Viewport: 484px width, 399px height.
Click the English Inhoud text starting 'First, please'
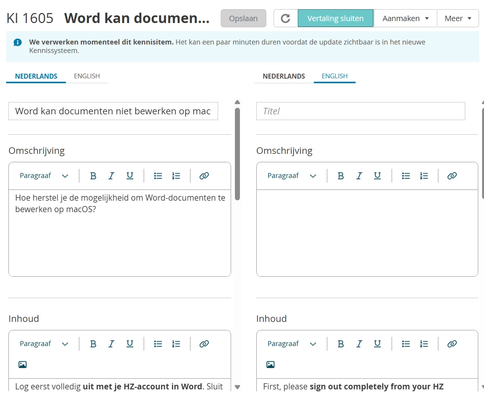point(353,386)
